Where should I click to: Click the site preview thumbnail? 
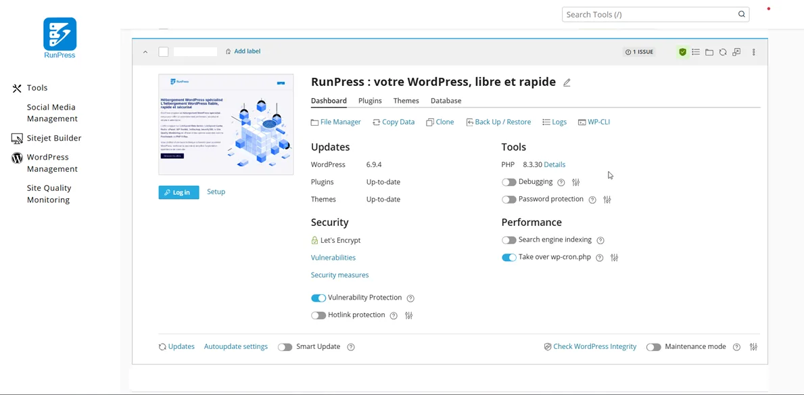[226, 124]
